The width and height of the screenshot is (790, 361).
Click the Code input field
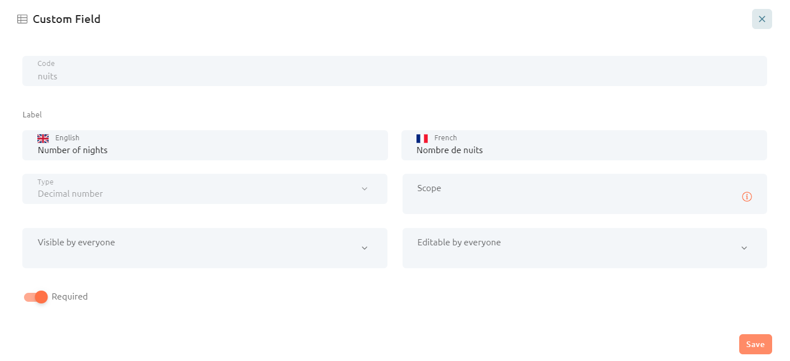[x=395, y=71]
